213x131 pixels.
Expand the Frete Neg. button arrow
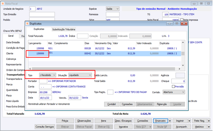coord(209,121)
